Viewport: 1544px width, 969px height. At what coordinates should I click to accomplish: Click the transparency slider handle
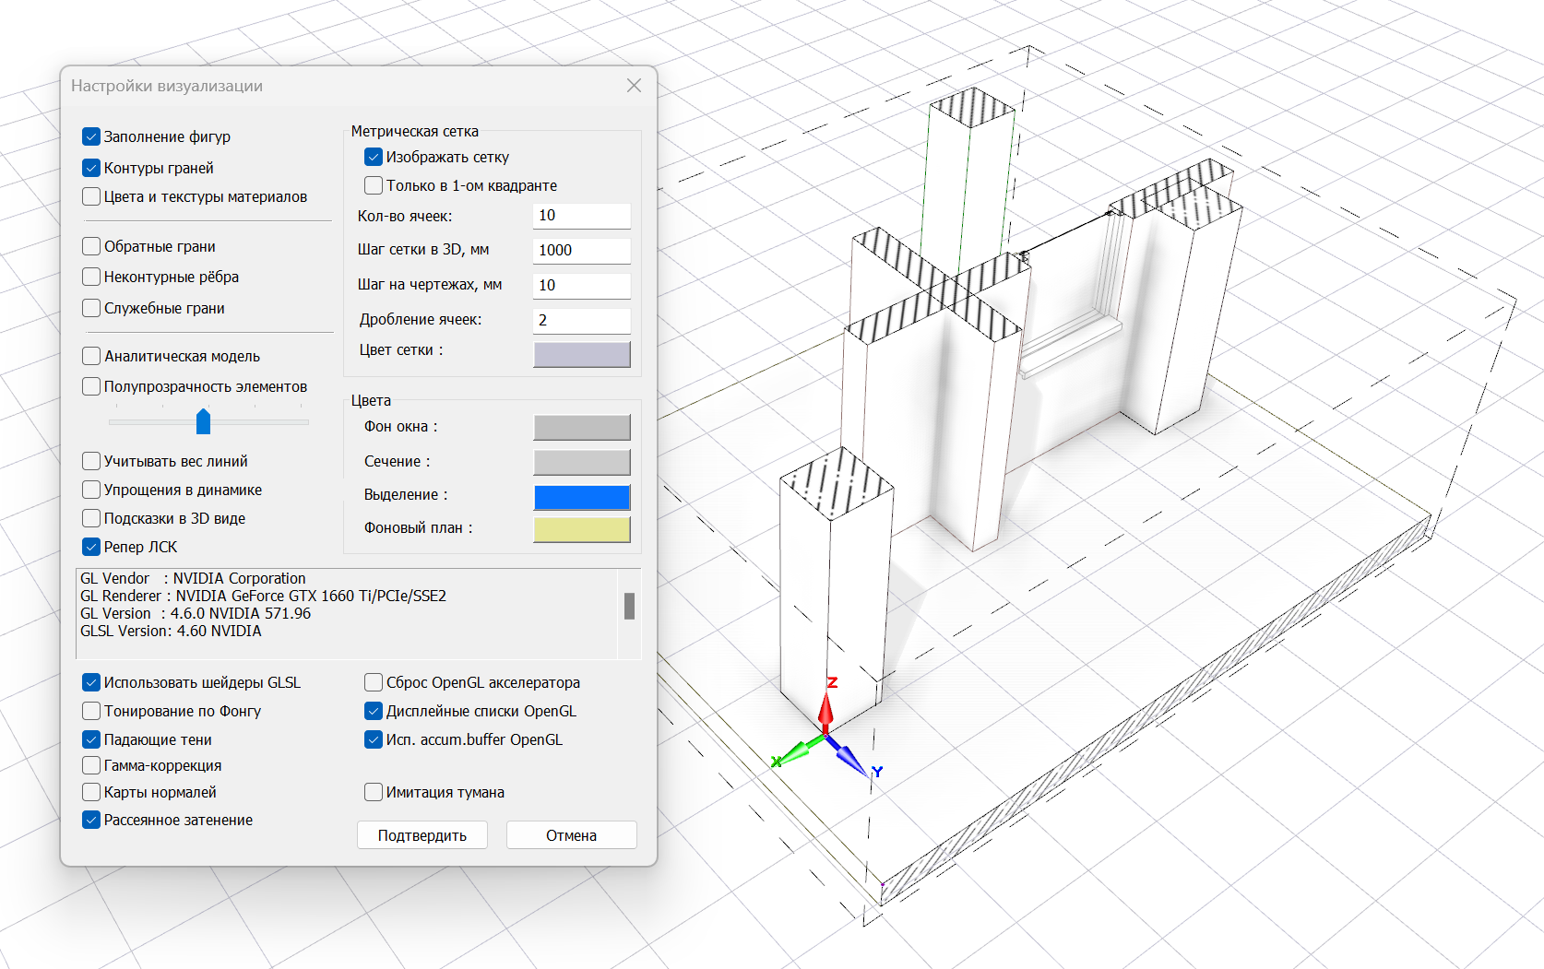pyautogui.click(x=204, y=421)
